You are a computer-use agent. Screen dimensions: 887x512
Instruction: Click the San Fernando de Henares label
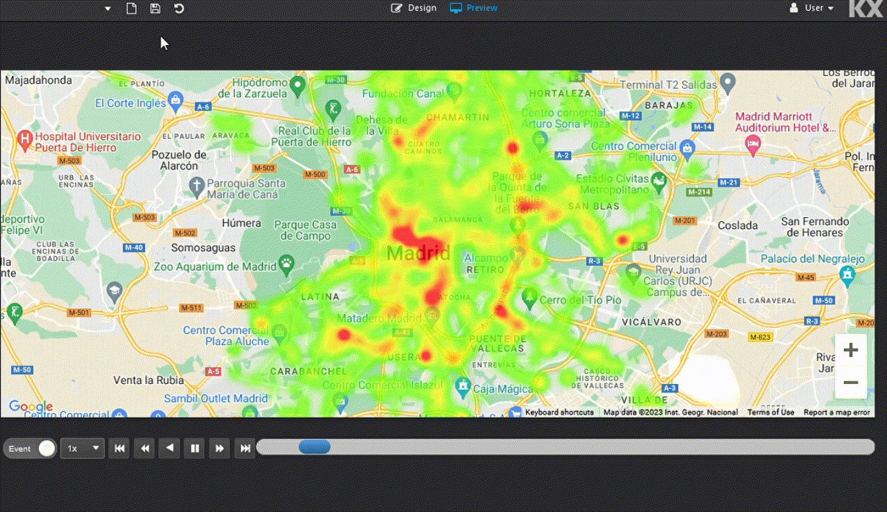[x=814, y=227]
